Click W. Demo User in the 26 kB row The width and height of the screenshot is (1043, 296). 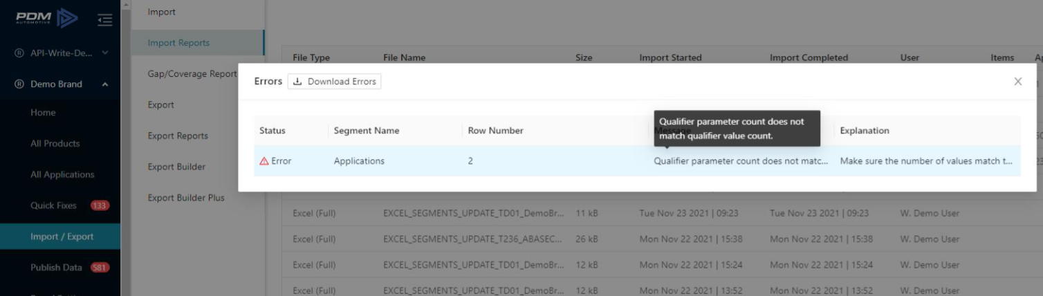pyautogui.click(x=930, y=239)
